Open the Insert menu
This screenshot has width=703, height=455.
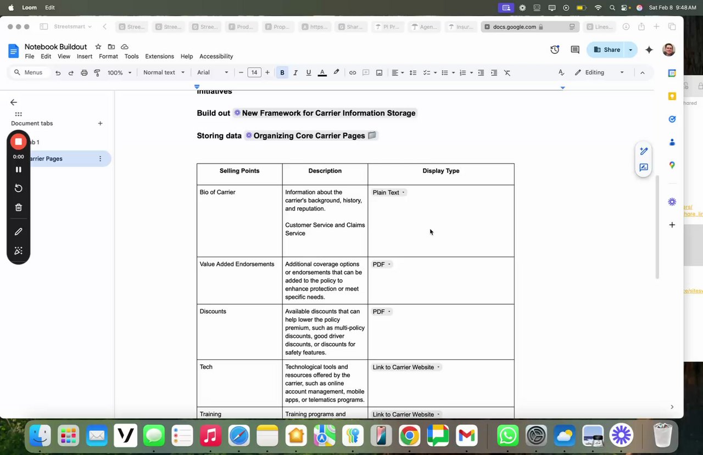click(x=85, y=57)
